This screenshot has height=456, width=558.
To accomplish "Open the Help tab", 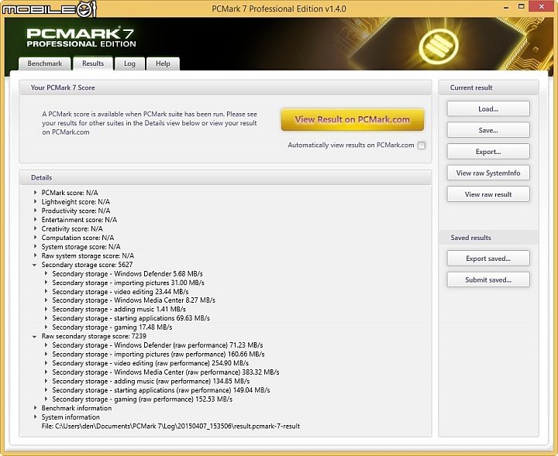I will (163, 63).
